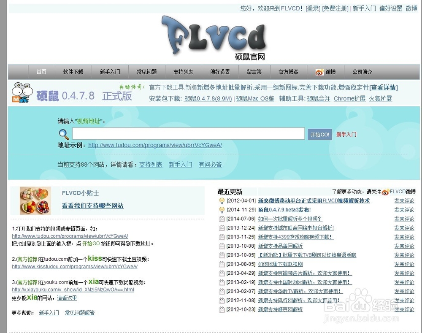Image resolution: width=422 pixels, height=333 pixels.
Task: Open the 微博 link in top header
Action: [x=411, y=8]
